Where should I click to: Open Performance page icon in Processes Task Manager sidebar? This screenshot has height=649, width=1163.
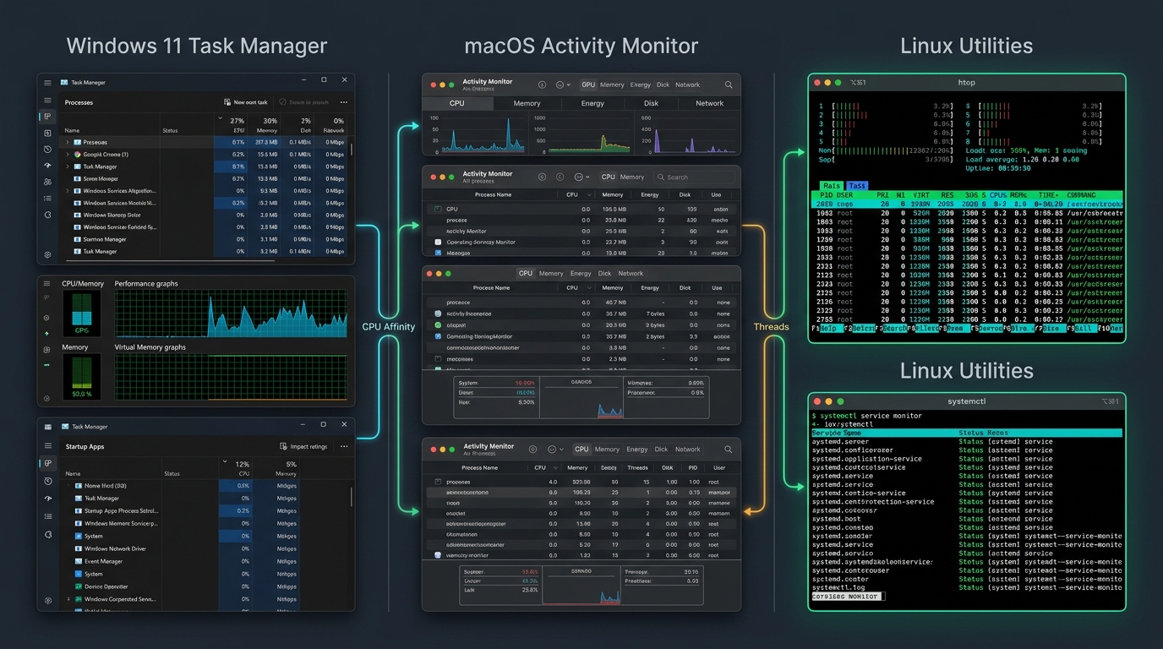(x=47, y=134)
